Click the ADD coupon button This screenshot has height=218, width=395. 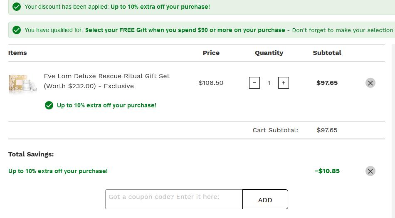[265, 199]
